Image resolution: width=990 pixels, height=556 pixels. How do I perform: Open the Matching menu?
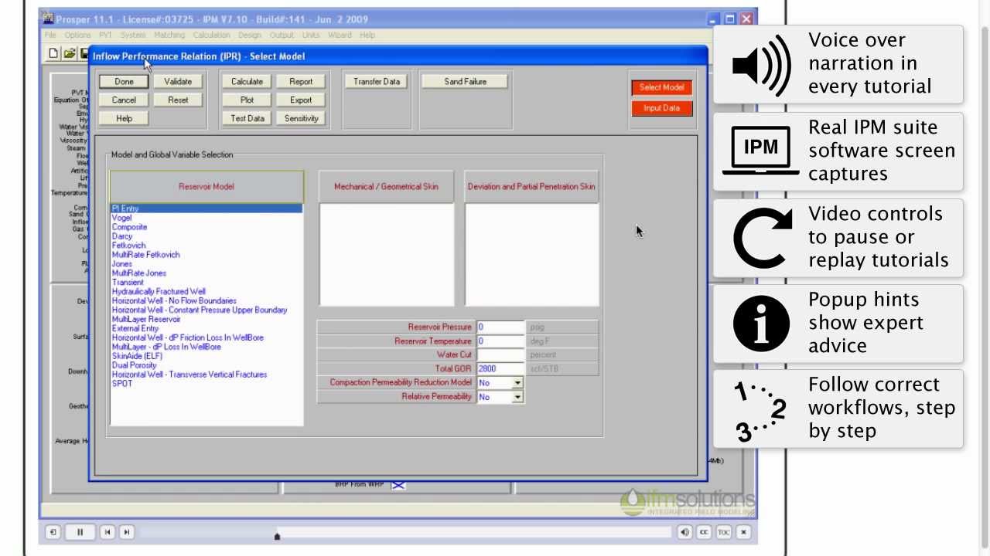point(169,35)
